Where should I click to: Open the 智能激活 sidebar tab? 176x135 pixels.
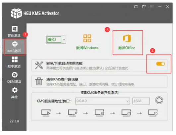point(14,31)
